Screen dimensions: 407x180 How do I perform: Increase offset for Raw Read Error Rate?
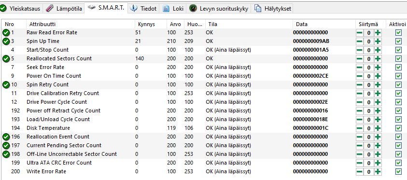pyautogui.click(x=378, y=33)
